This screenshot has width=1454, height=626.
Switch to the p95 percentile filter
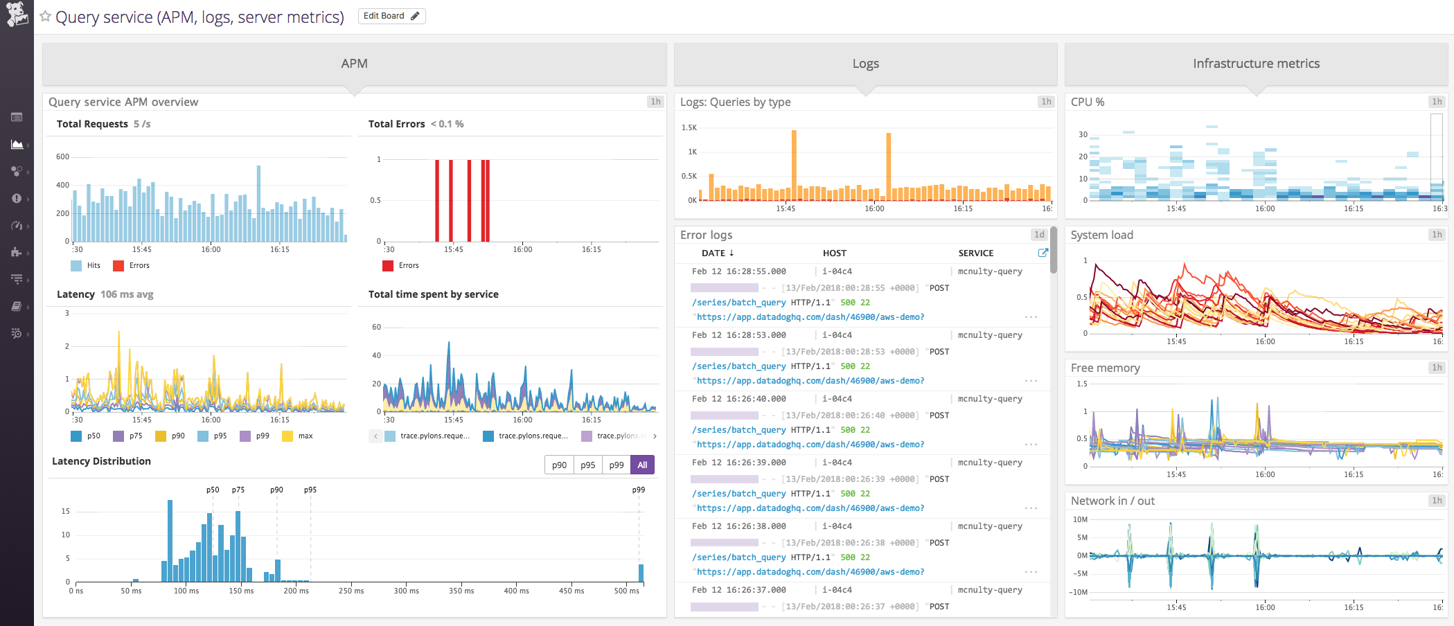coord(587,465)
